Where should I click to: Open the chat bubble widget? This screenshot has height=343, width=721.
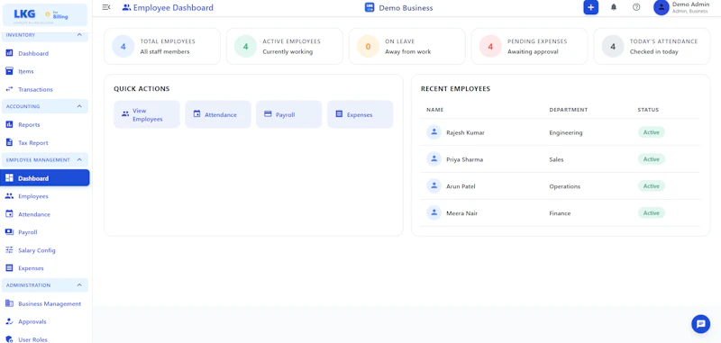coord(701,324)
